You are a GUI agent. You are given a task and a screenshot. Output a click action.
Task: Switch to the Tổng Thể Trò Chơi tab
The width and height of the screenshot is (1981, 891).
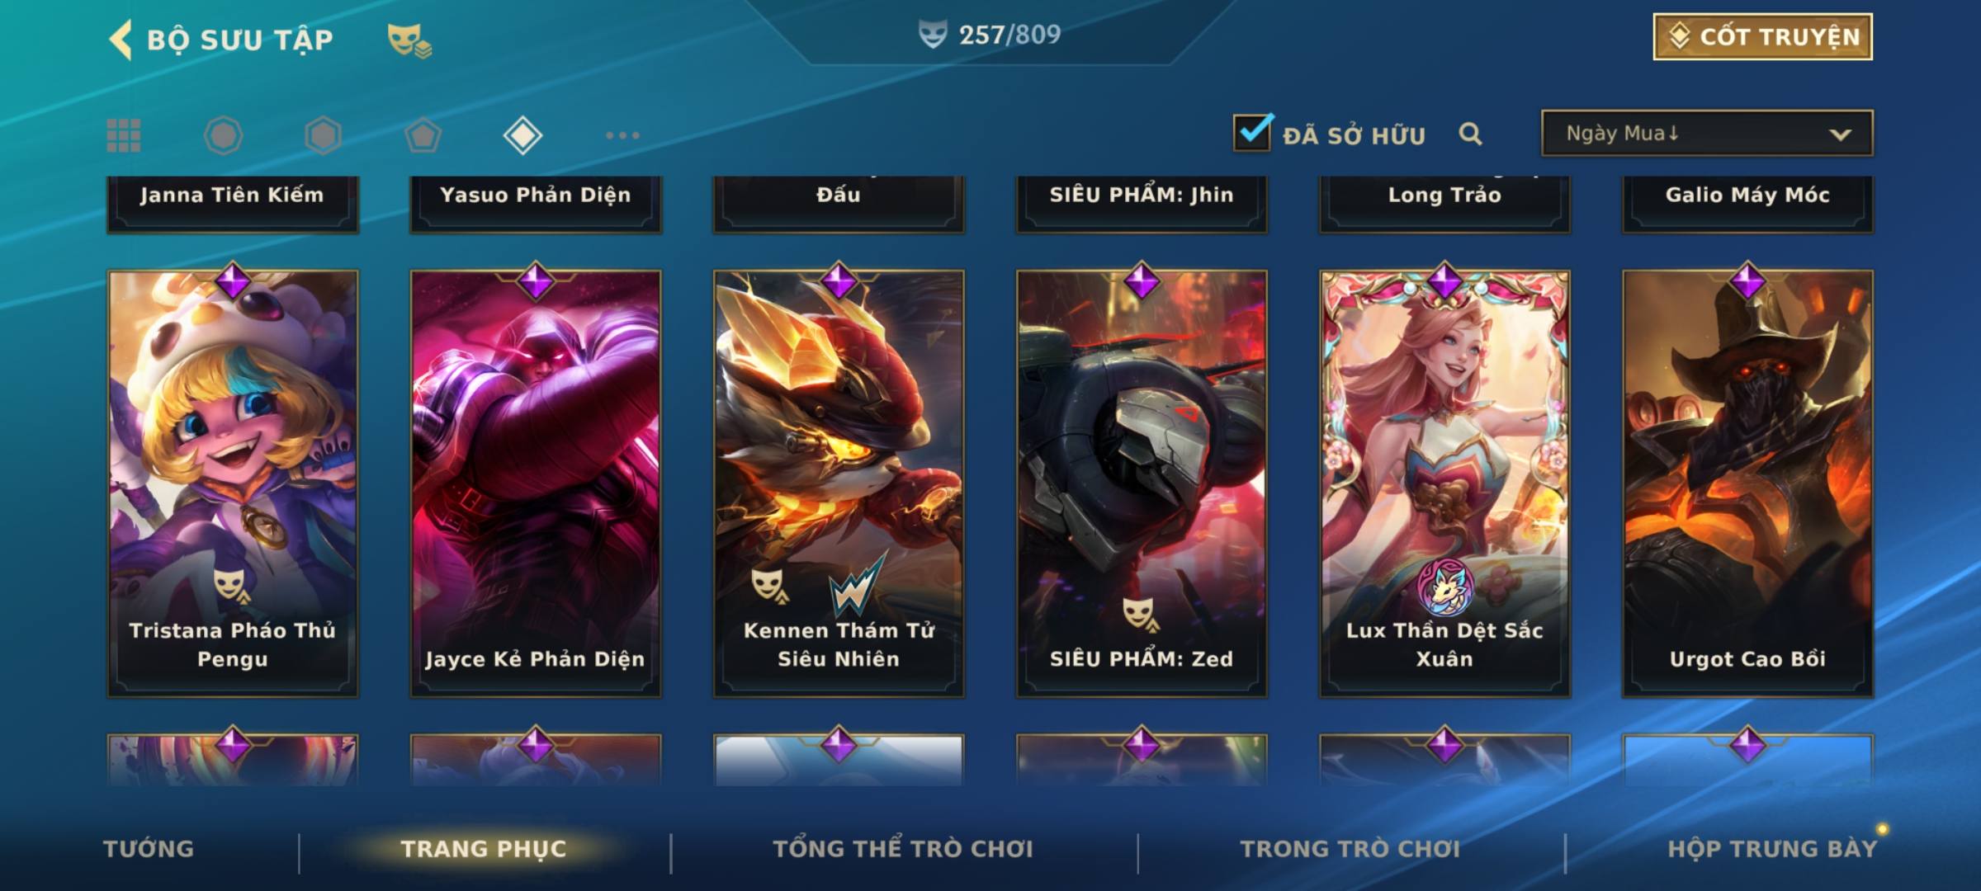[x=903, y=849]
